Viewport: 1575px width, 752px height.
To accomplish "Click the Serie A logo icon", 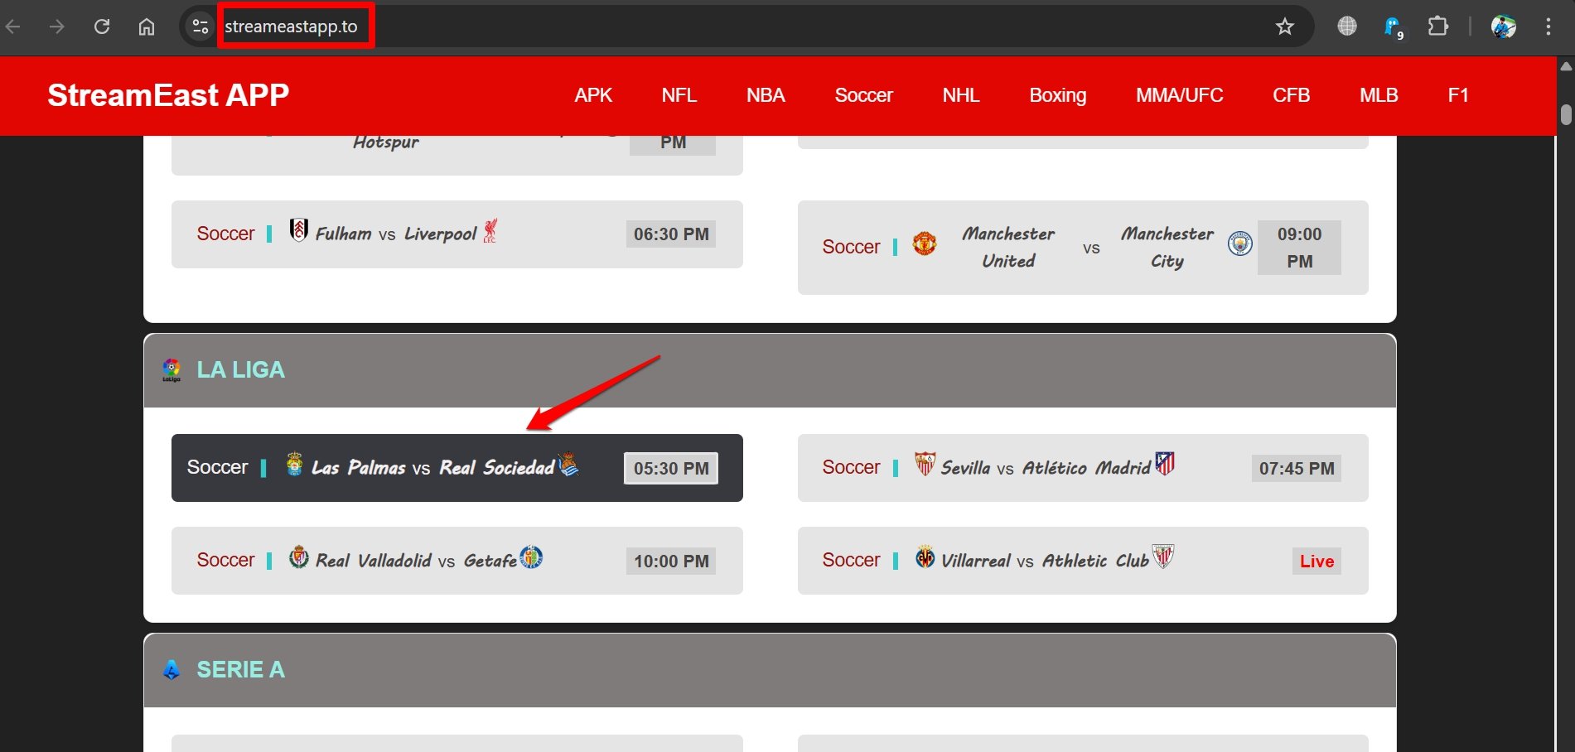I will tap(172, 670).
